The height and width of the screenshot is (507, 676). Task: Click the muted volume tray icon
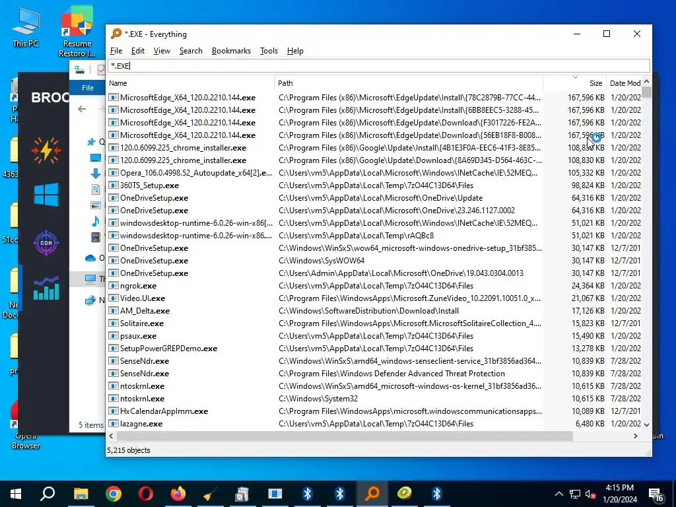[x=590, y=494]
